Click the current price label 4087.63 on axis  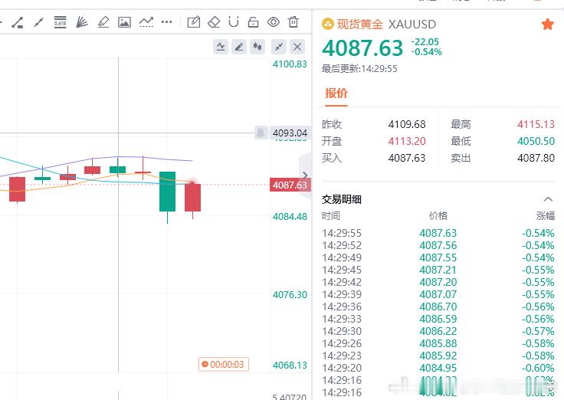point(290,185)
